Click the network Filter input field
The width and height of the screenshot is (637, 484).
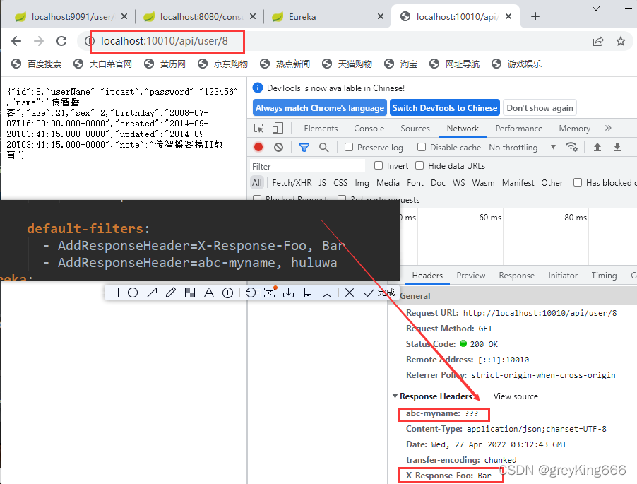click(x=307, y=166)
